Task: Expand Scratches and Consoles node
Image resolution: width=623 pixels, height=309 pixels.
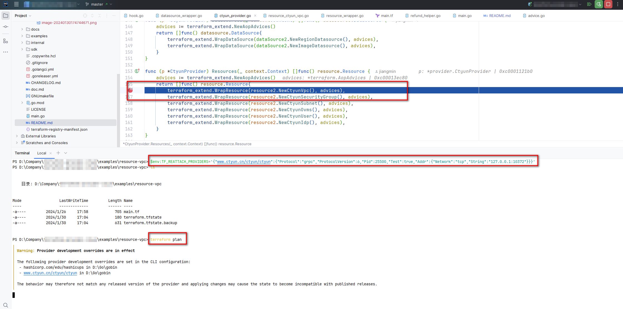Action: pos(17,143)
